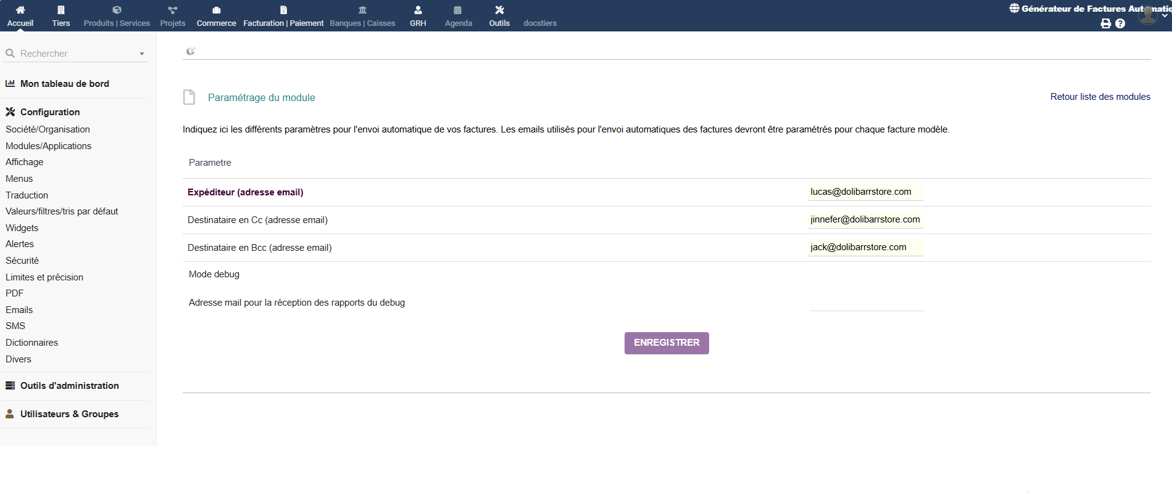This screenshot has height=493, width=1172.
Task: Expand the Outils d'administration section
Action: tap(69, 386)
